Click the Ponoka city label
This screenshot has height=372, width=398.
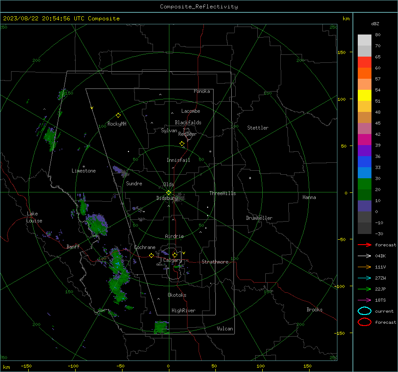coord(202,91)
